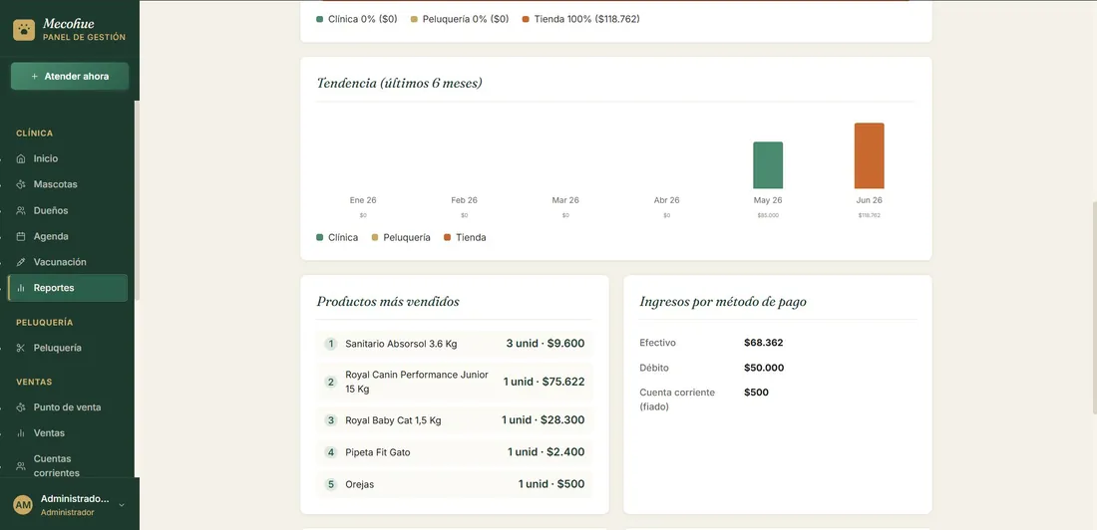Image resolution: width=1097 pixels, height=530 pixels.
Task: Click the Abr 26 month label
Action: (x=667, y=200)
